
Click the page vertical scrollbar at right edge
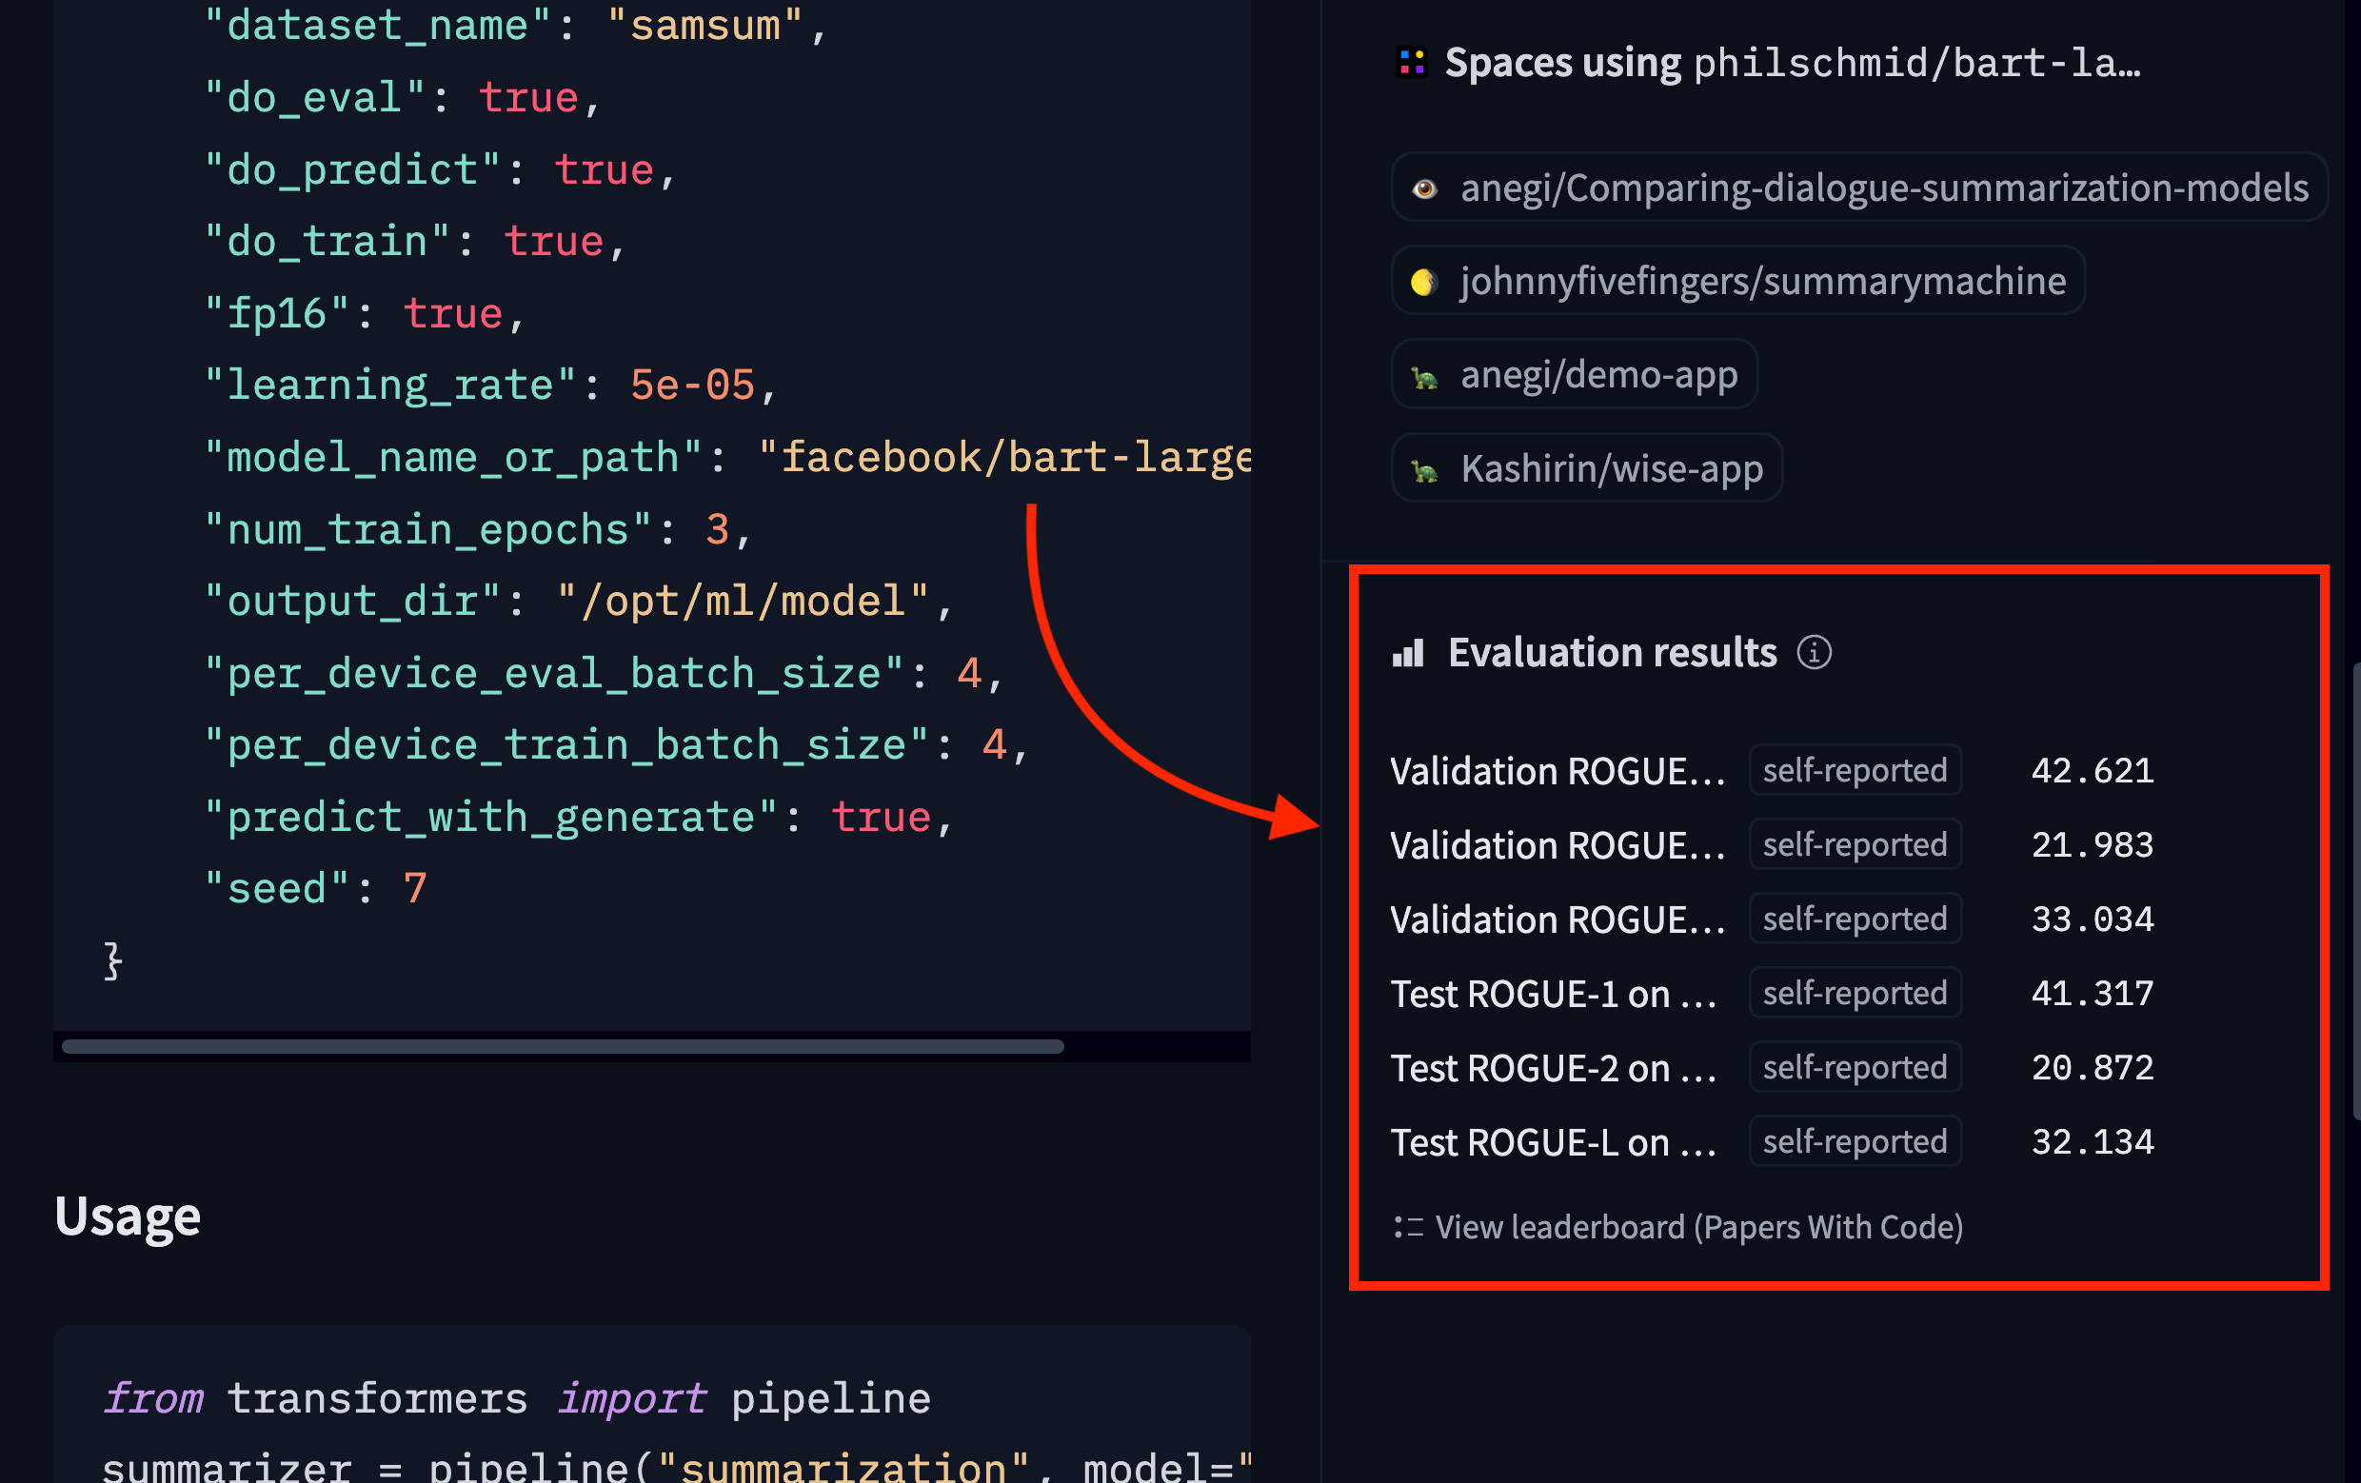[x=2355, y=890]
